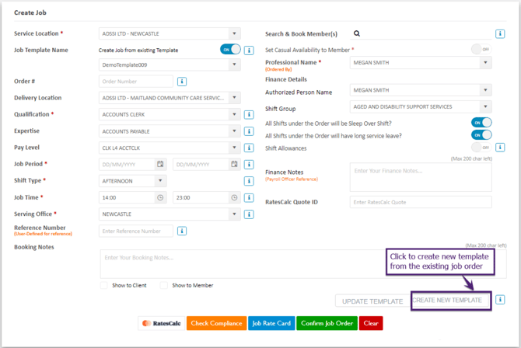This screenshot has width=521, height=348.
Task: Open the Qualification Accounts Clerk dropdown
Action: 170,114
